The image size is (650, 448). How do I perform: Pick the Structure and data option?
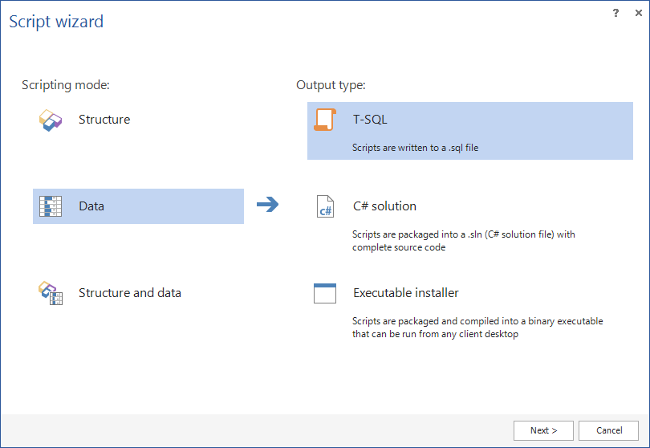coord(130,293)
